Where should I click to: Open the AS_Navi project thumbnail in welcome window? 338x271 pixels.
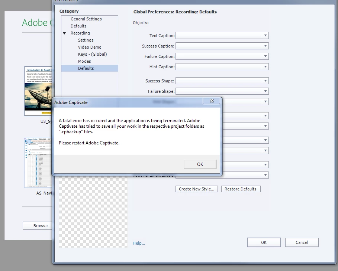coord(38,163)
